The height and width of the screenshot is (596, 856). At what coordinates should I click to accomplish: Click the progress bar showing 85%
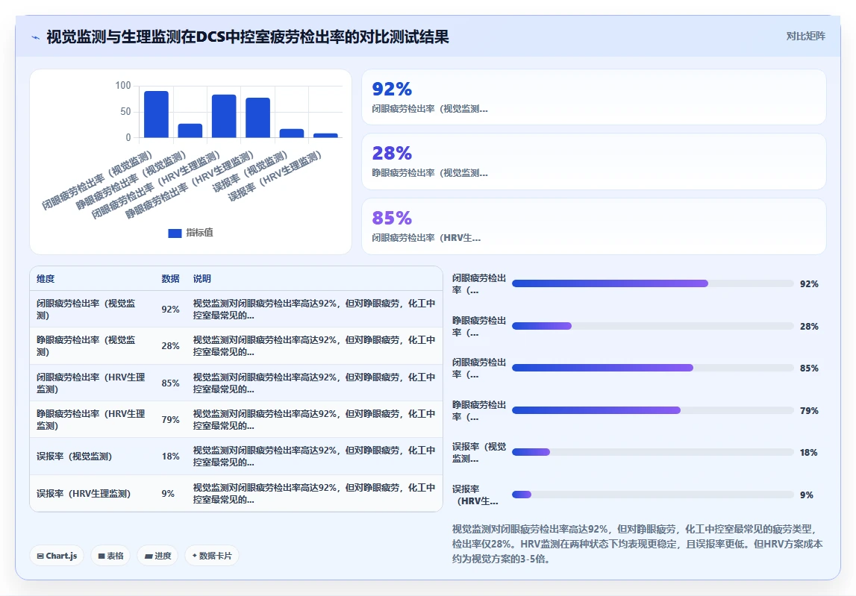pyautogui.click(x=652, y=368)
